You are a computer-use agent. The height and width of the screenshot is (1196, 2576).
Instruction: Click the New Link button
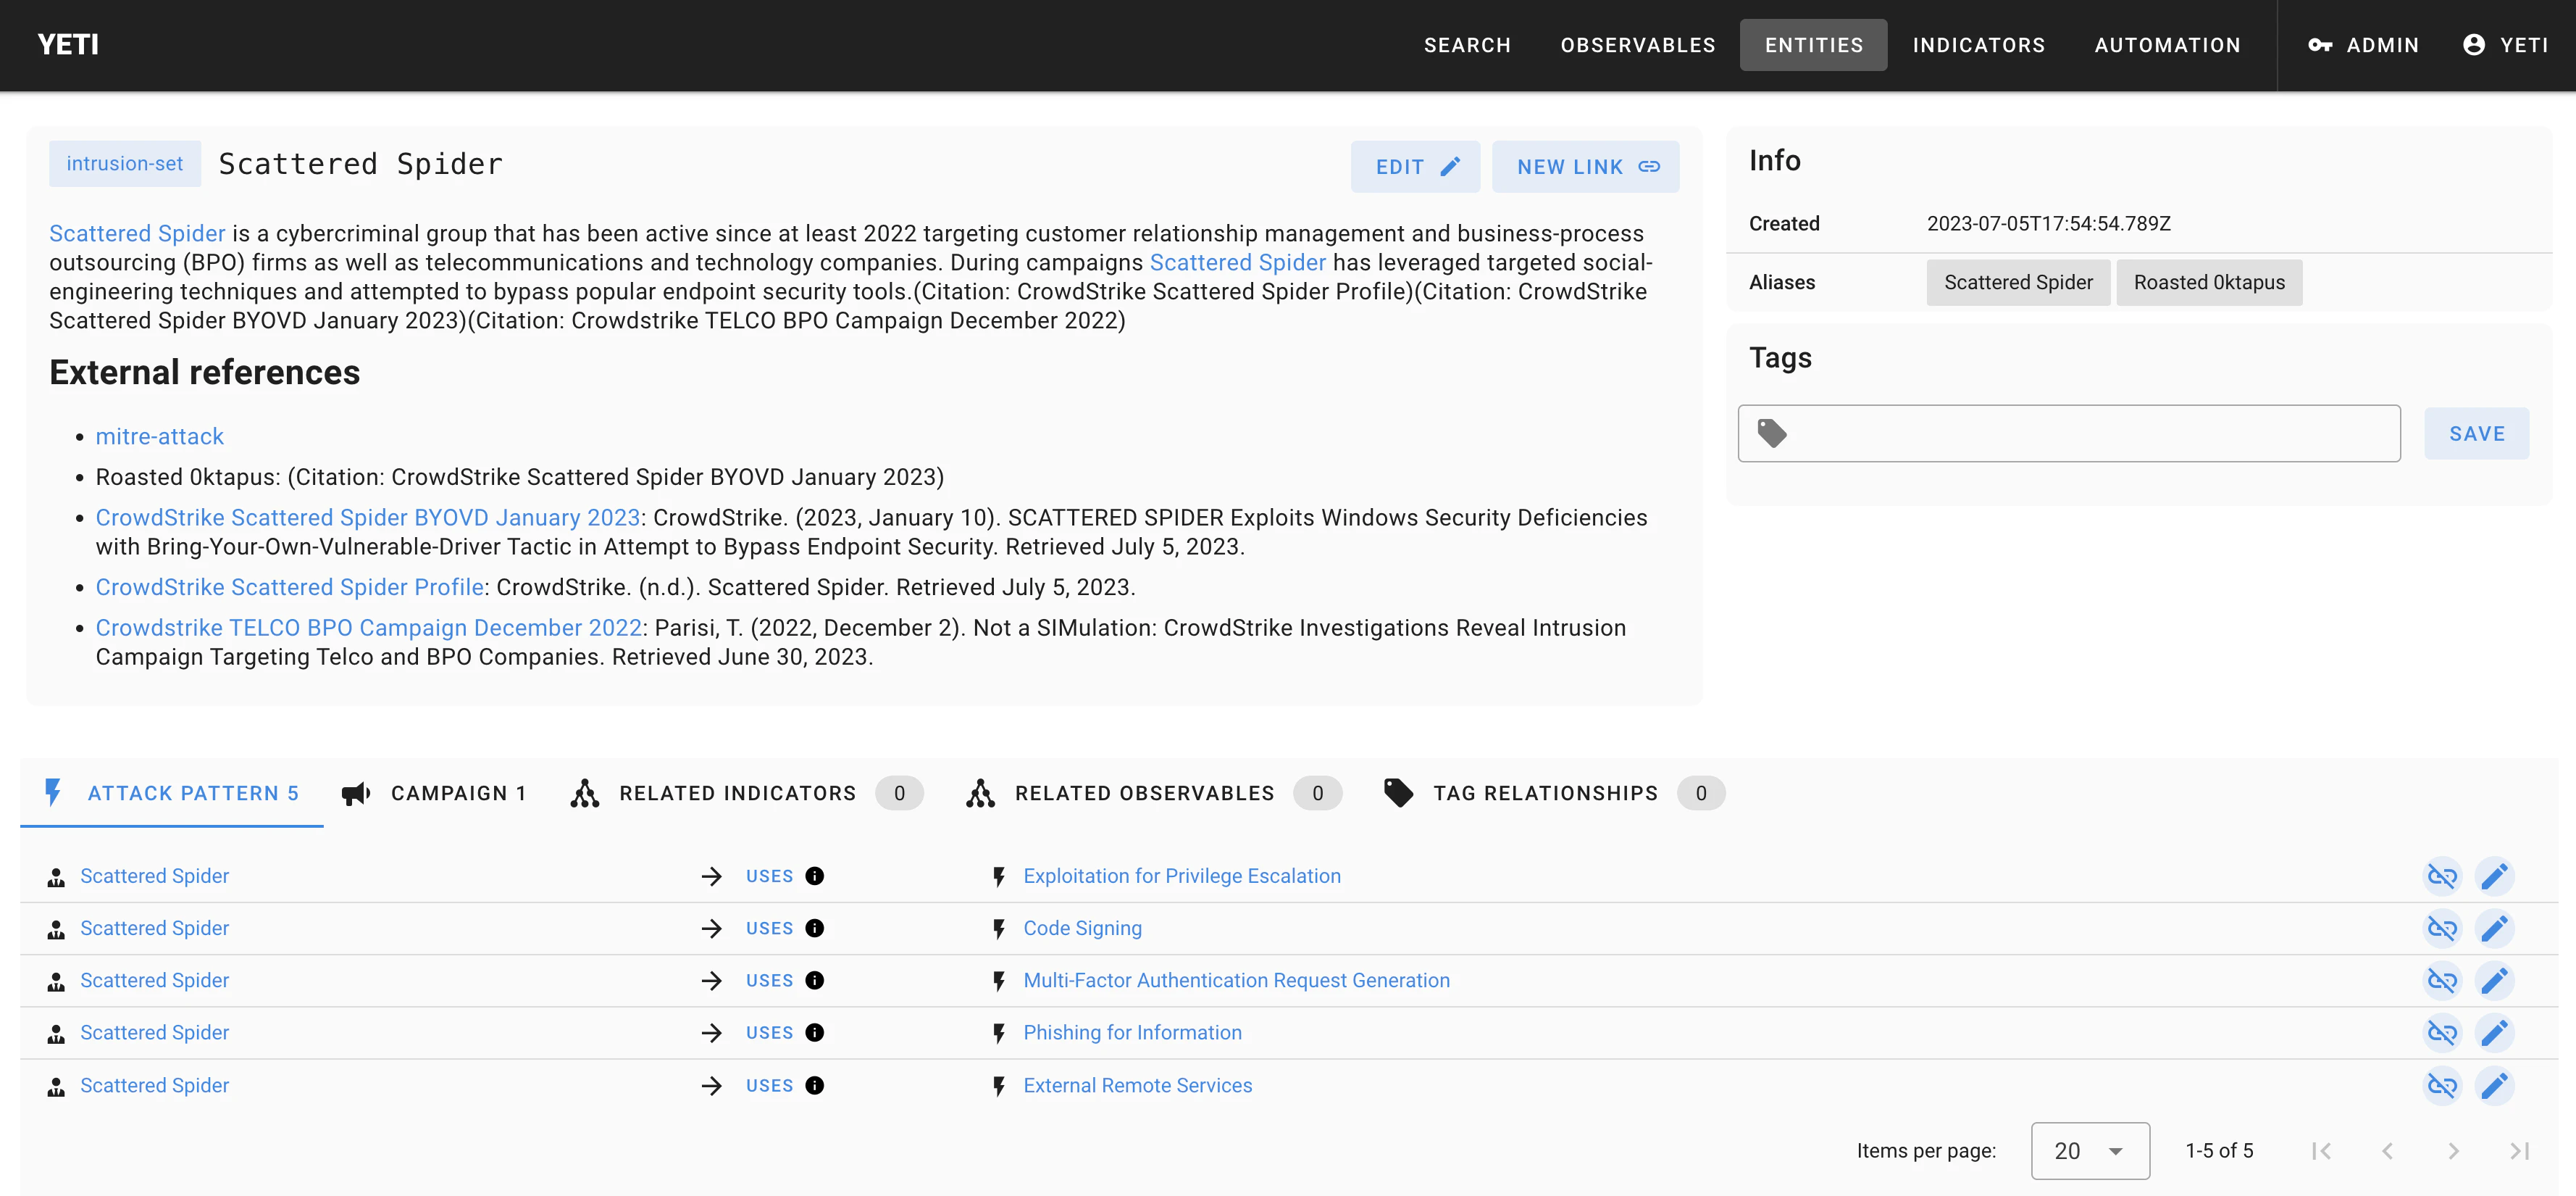click(1585, 167)
